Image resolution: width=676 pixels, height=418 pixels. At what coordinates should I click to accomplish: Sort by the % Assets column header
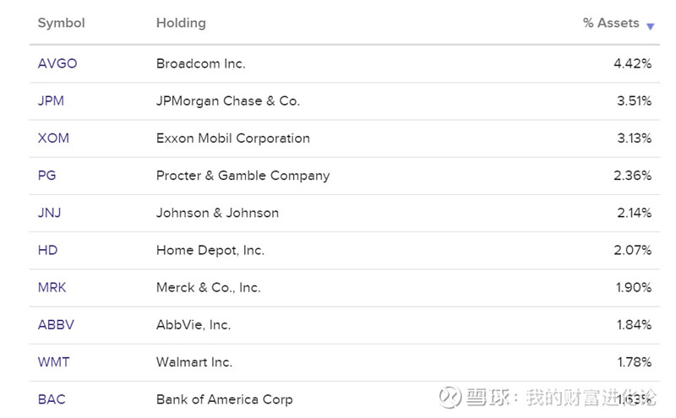610,23
